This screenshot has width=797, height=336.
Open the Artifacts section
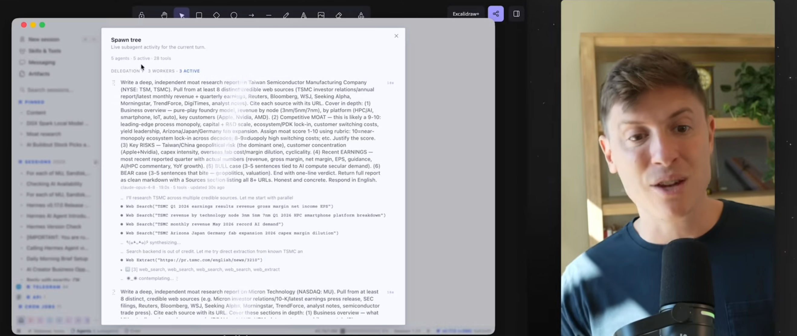click(39, 74)
